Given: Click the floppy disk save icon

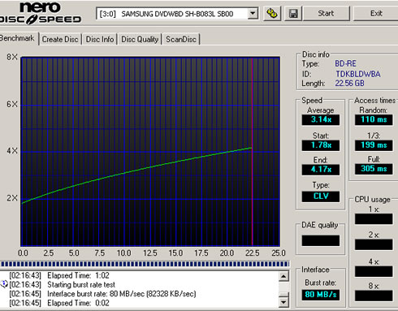Looking at the screenshot, I should coord(293,13).
